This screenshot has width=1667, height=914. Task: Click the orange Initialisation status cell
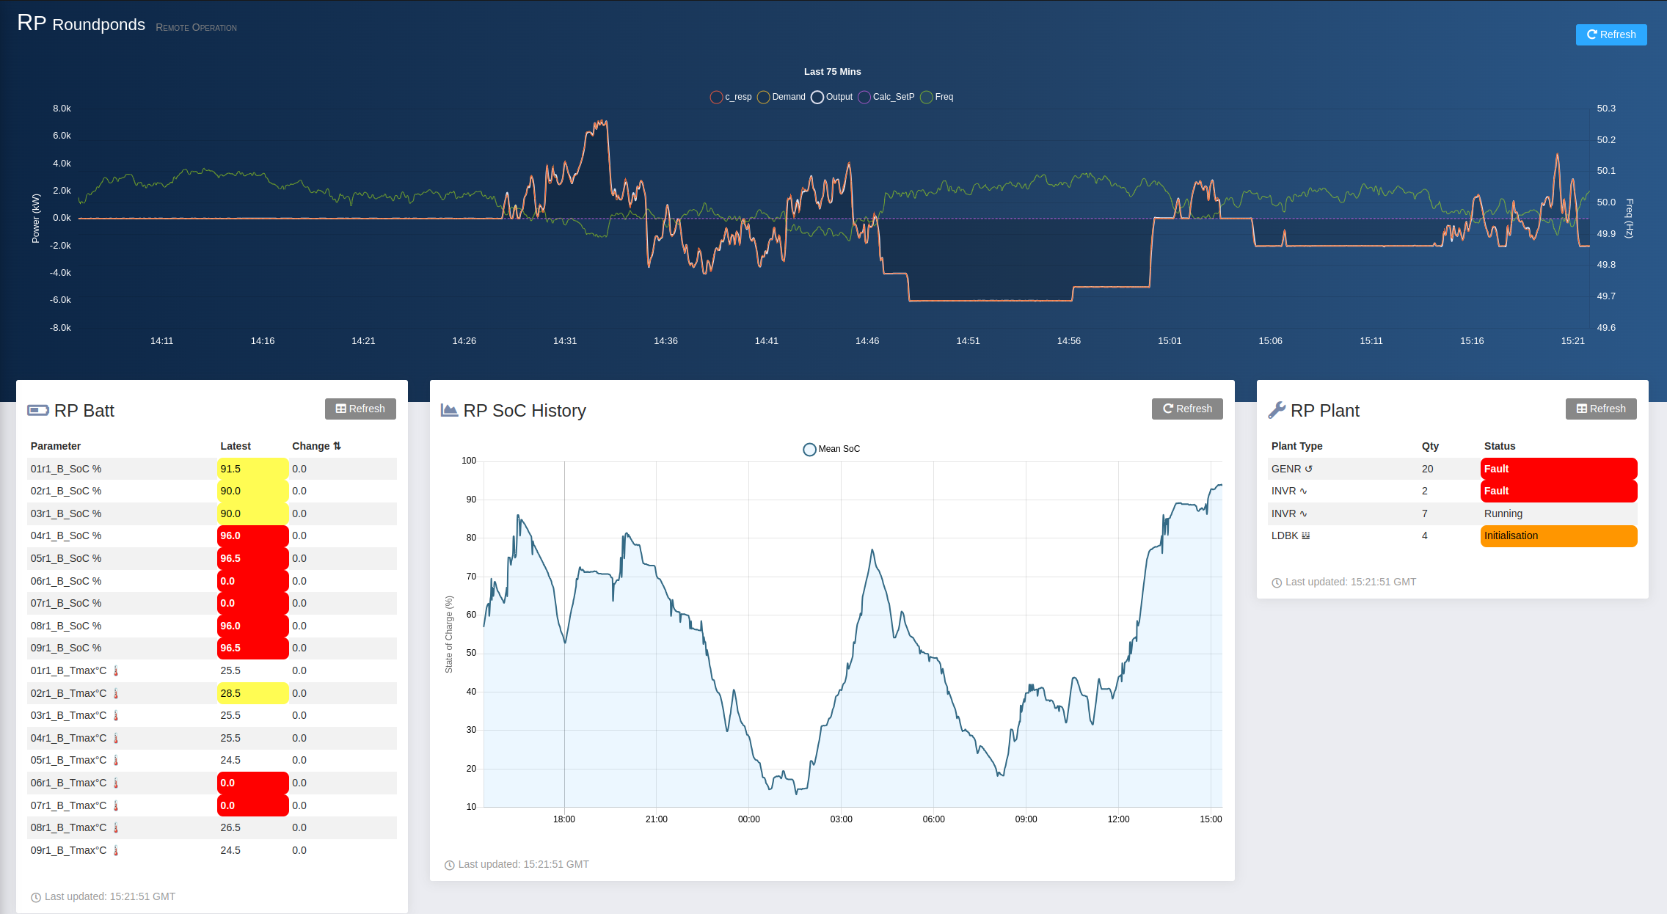1558,535
